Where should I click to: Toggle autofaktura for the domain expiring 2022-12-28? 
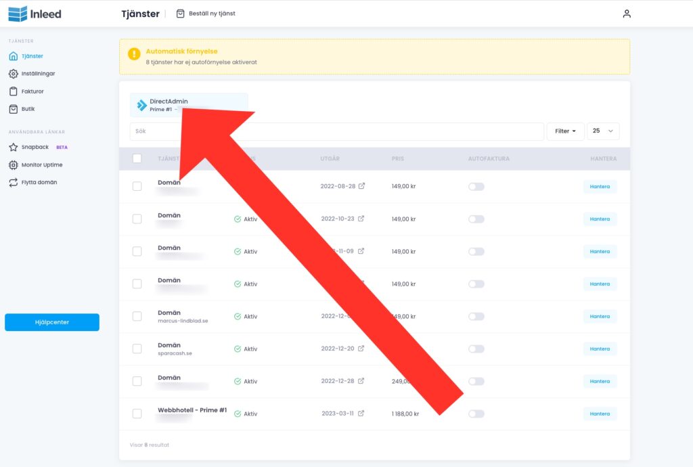pos(476,381)
